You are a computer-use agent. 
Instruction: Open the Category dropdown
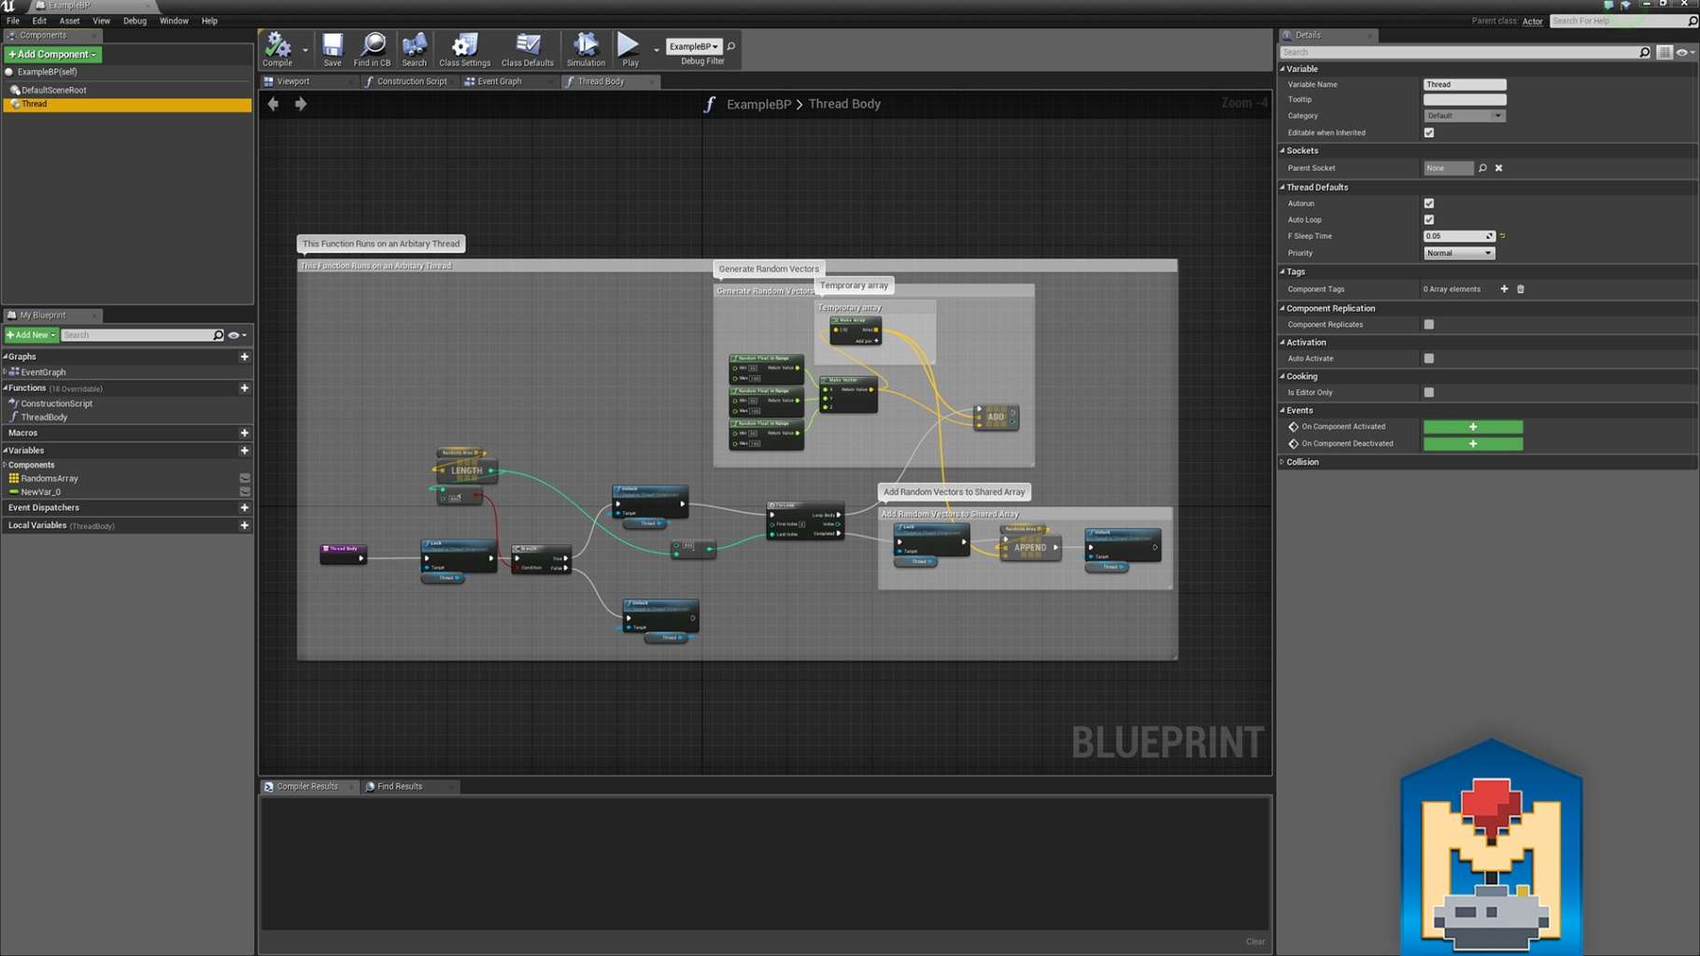click(x=1464, y=116)
